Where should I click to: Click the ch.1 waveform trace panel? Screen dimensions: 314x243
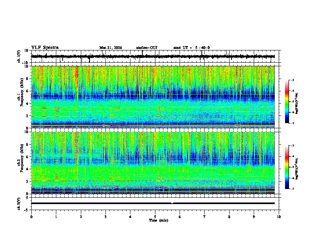(x=155, y=56)
